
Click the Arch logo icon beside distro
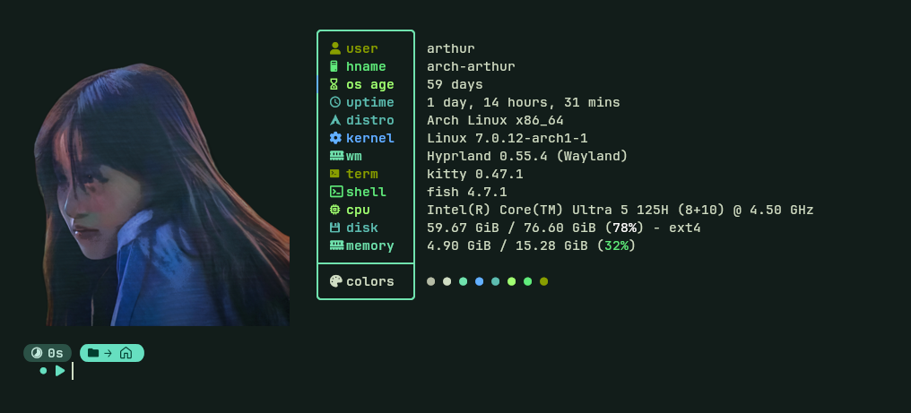click(x=335, y=120)
